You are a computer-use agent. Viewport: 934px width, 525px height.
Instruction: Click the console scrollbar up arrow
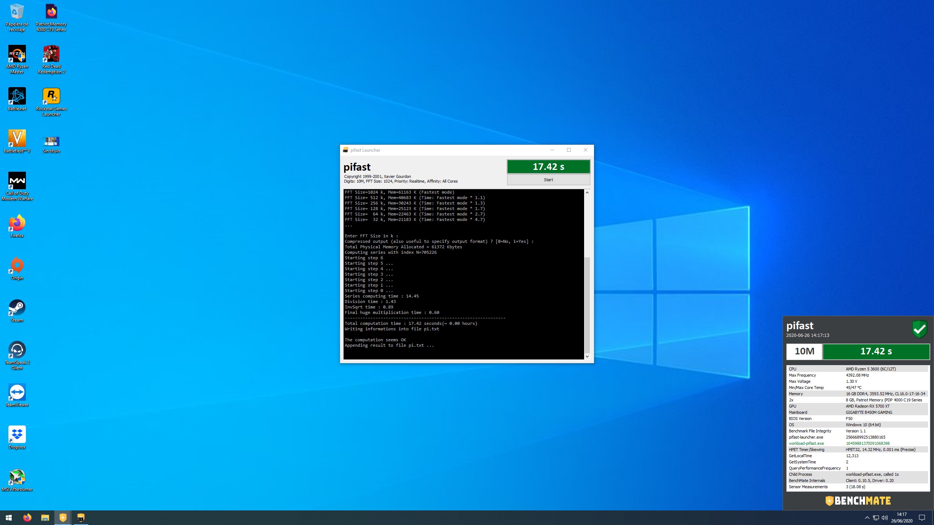[x=587, y=192]
